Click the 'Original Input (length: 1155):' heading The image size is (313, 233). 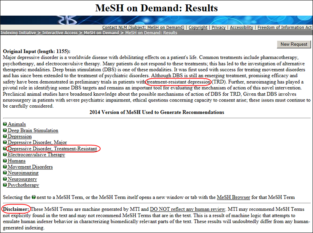click(x=37, y=52)
